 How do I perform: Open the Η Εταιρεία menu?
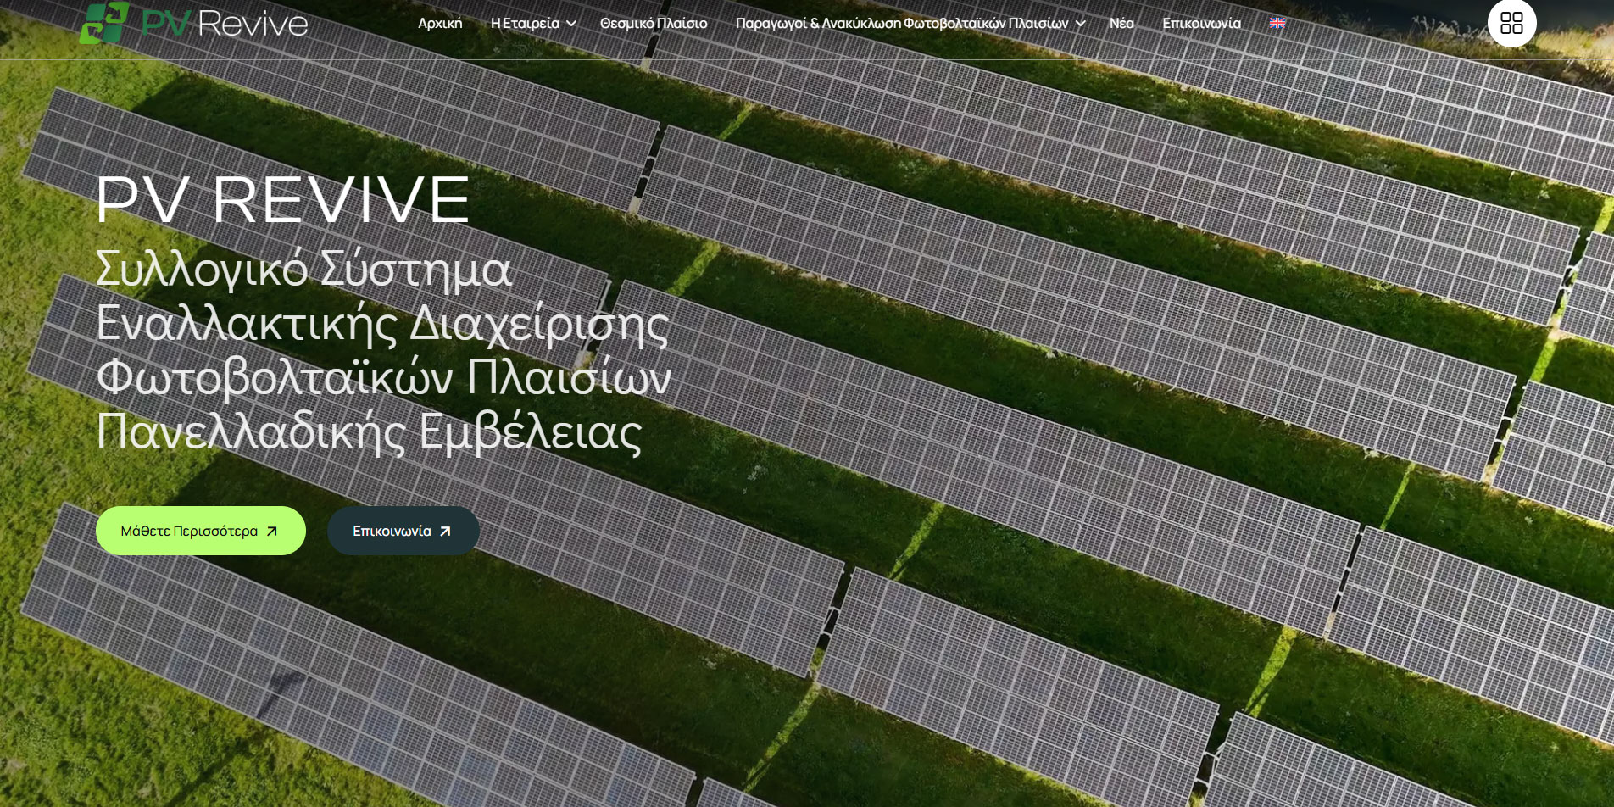pyautogui.click(x=525, y=23)
